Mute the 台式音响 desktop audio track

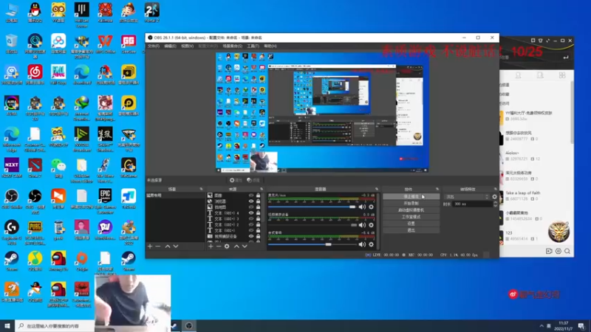pos(362,244)
